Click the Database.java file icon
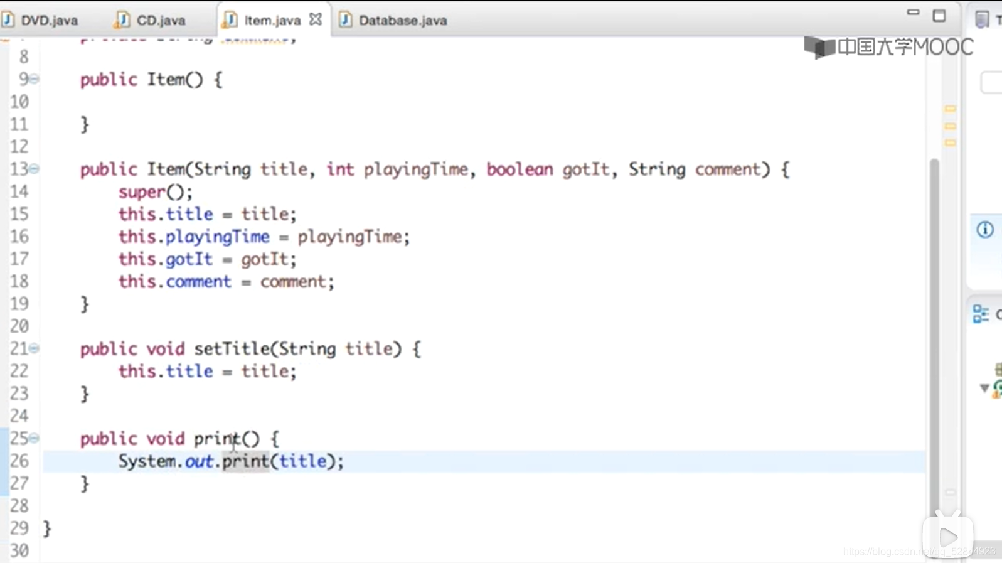The image size is (1002, 563). (x=345, y=20)
